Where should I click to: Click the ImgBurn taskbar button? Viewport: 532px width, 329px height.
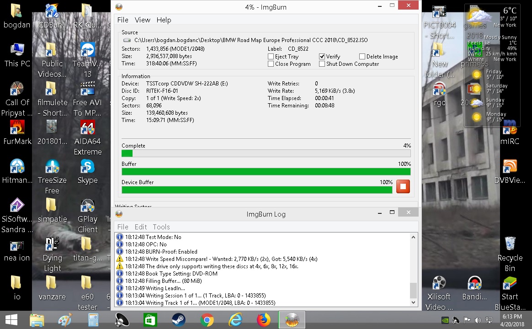292,320
